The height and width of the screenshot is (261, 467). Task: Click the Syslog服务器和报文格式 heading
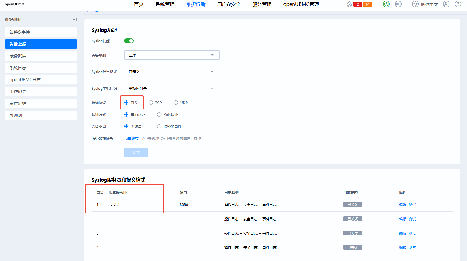tap(118, 180)
